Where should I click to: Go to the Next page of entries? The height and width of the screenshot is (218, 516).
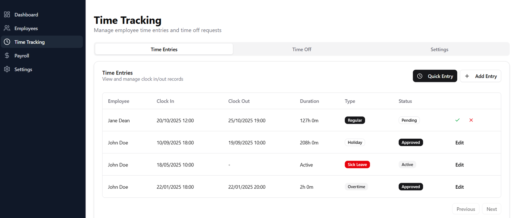pyautogui.click(x=491, y=209)
